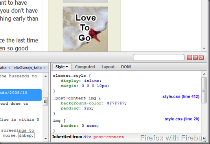Click the &nbsp; entity in the HTML panel

(x=26, y=135)
